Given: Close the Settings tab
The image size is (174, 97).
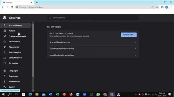Looking at the screenshot, I should click(32, 2).
